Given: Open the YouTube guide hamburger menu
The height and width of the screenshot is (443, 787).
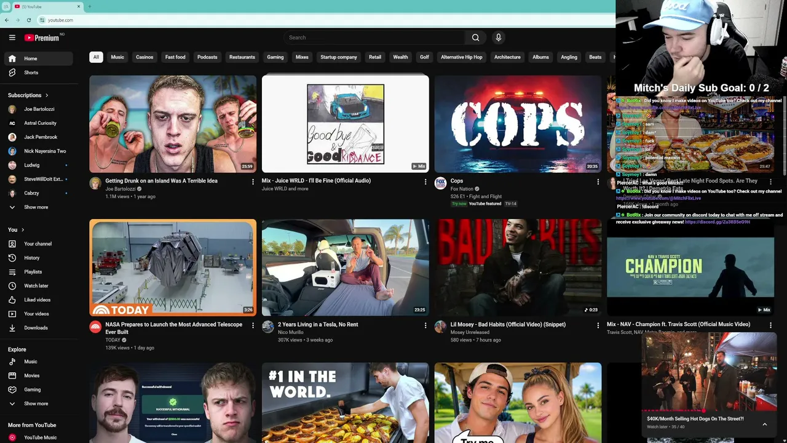Looking at the screenshot, I should pos(12,38).
